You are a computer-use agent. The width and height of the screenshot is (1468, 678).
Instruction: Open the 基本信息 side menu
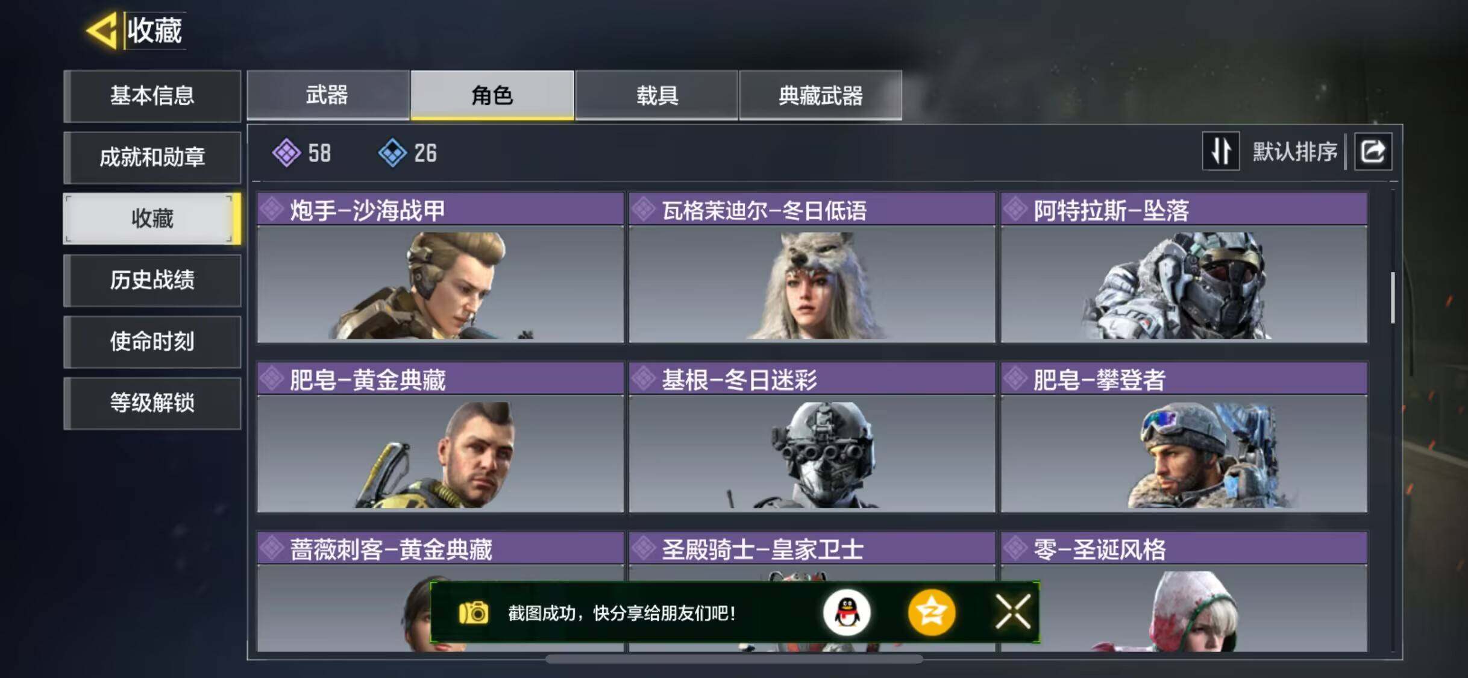152,96
